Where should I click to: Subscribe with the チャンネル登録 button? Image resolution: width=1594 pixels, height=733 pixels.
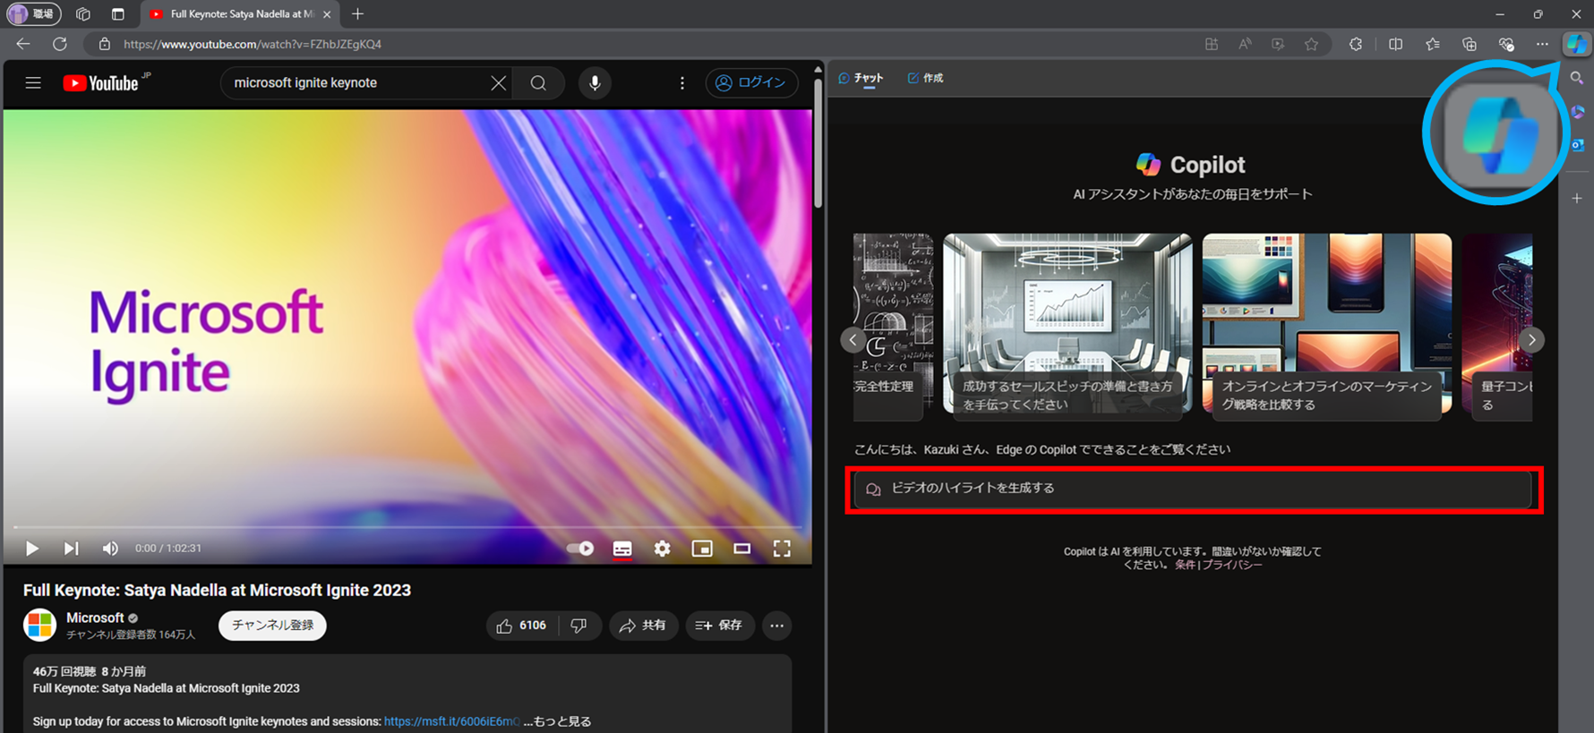point(272,626)
